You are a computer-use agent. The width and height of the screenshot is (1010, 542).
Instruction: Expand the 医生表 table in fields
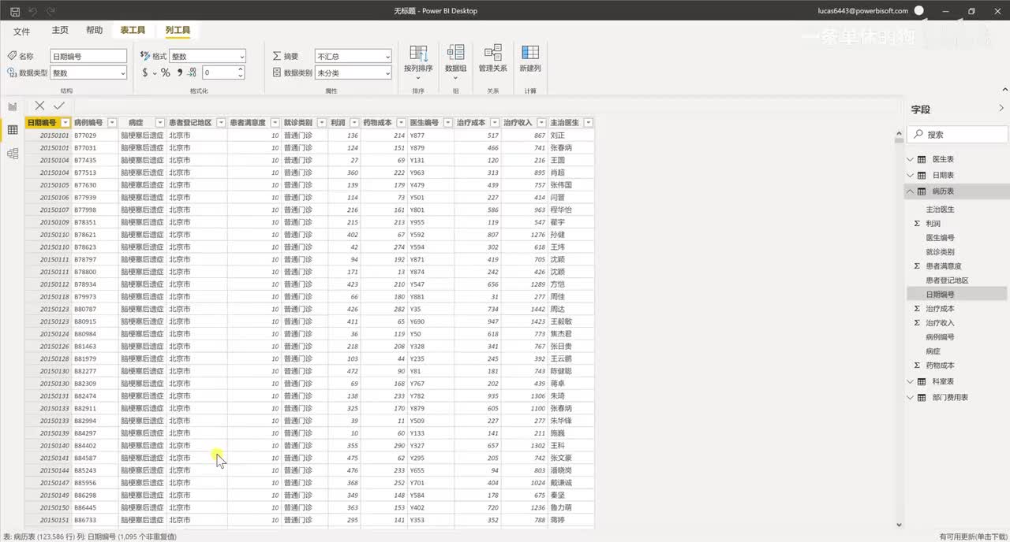(x=909, y=159)
